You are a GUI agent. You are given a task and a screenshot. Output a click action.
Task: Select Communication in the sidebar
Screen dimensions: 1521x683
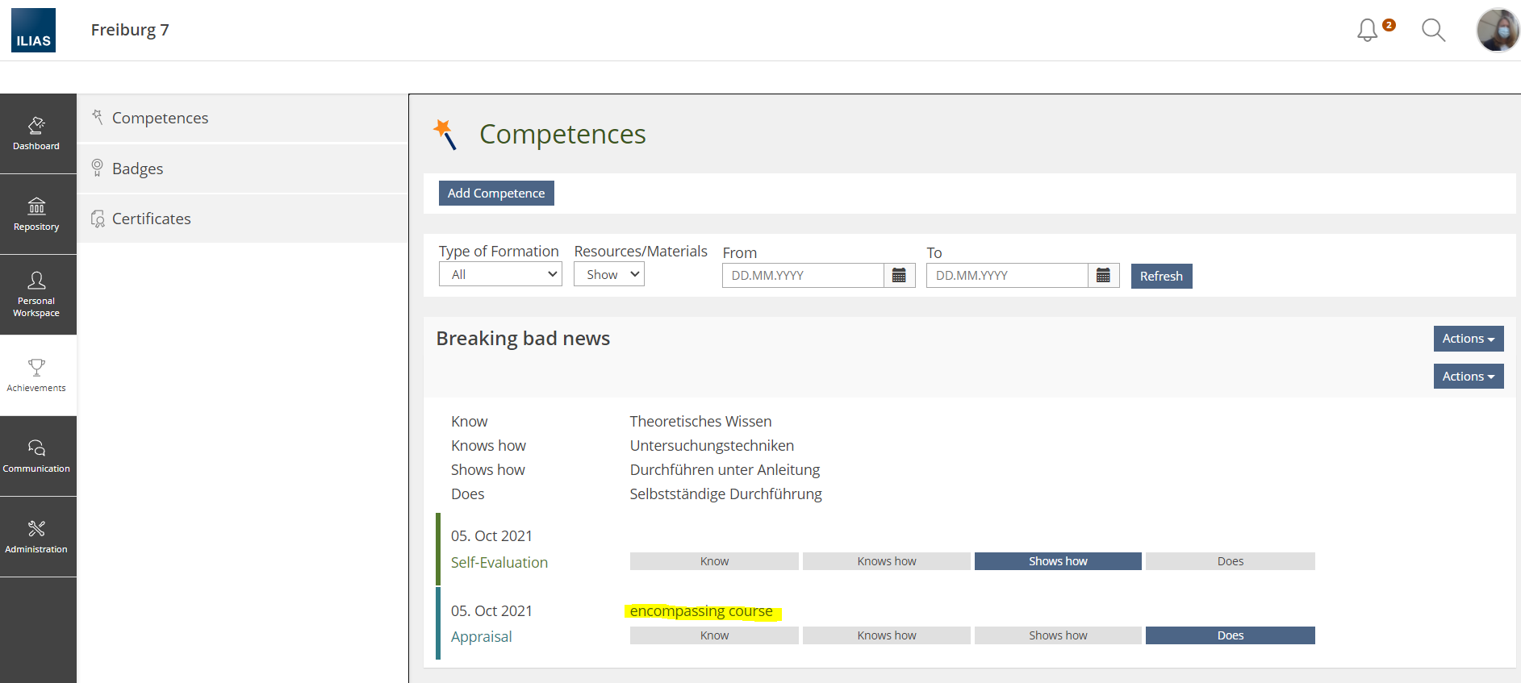point(37,456)
